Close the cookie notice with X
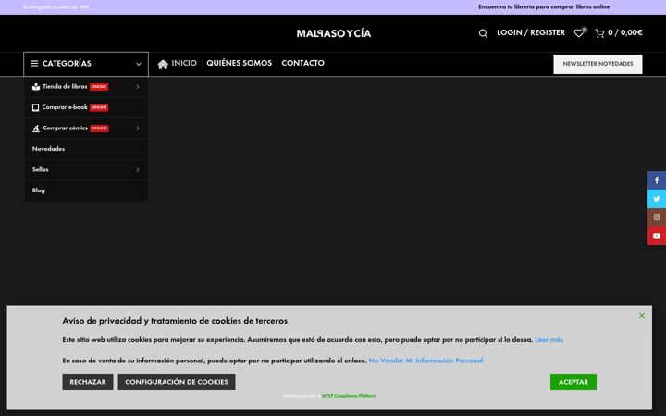This screenshot has width=666, height=416. point(642,315)
